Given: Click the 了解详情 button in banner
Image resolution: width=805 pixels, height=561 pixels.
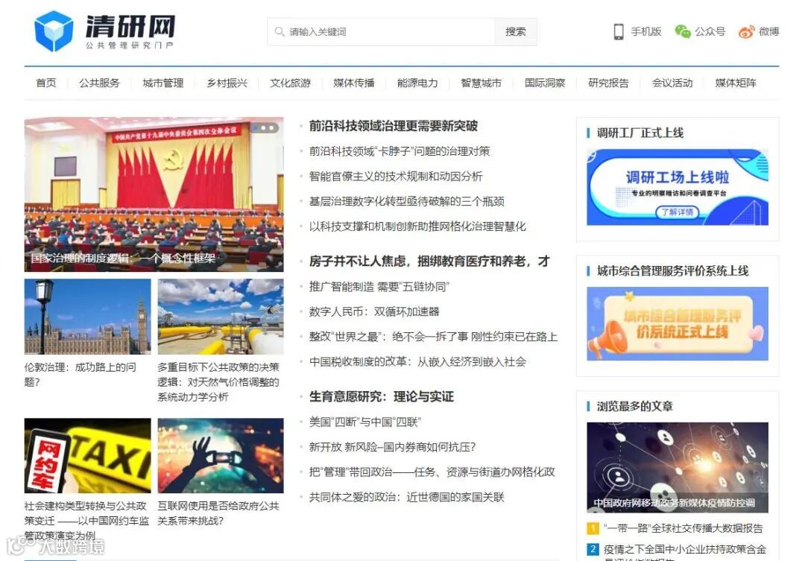Looking at the screenshot, I should tap(677, 212).
